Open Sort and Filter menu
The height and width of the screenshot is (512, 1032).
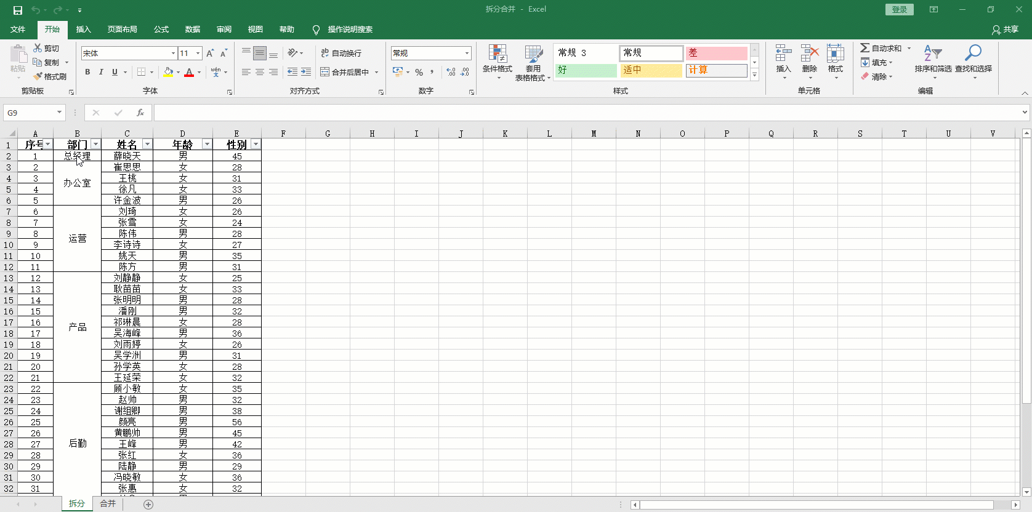(x=933, y=62)
